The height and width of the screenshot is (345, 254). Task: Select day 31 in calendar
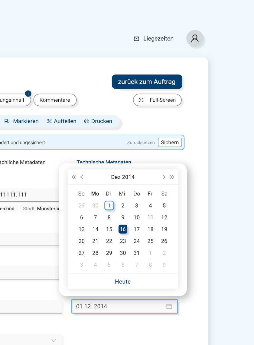[137, 253]
